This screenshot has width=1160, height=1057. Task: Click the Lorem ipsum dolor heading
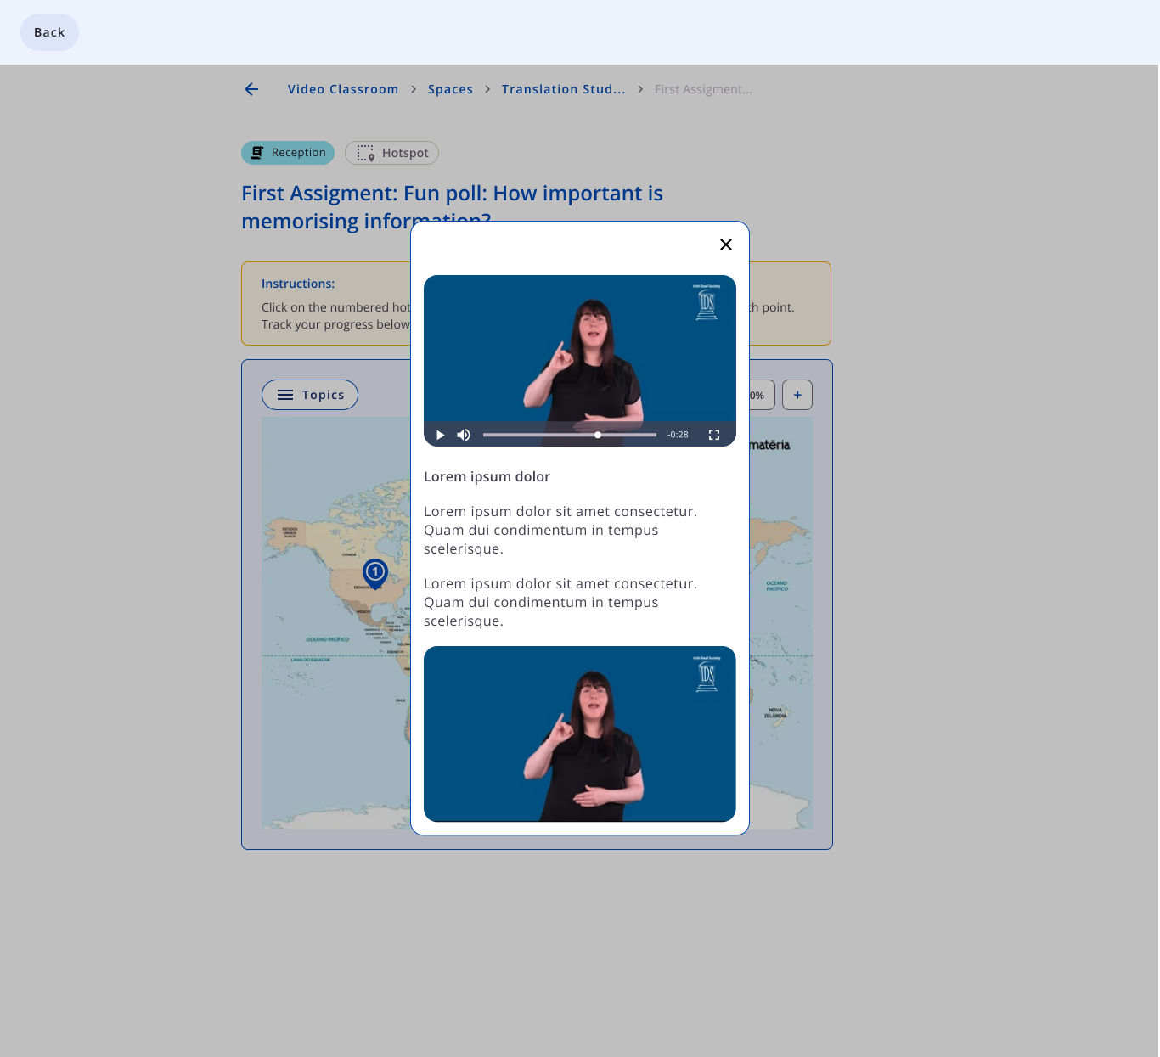(487, 477)
